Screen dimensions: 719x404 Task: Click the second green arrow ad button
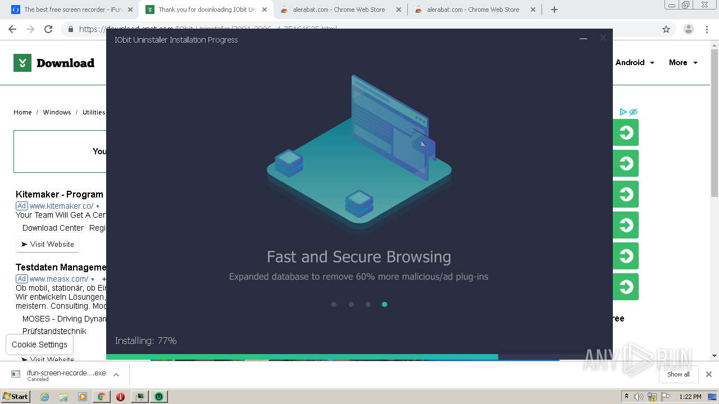point(626,163)
